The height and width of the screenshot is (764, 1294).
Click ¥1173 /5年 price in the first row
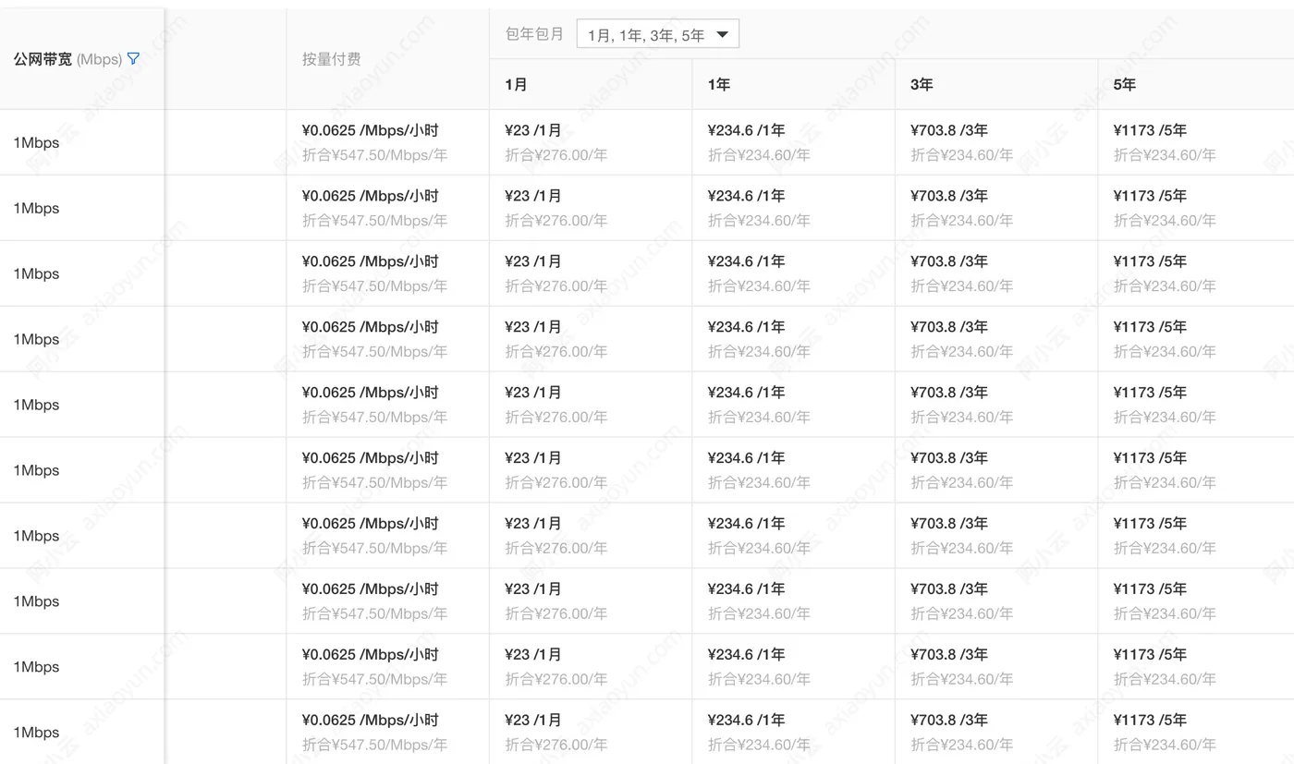click(1150, 130)
